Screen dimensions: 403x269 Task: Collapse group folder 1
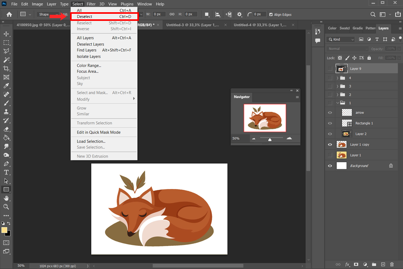pos(337,103)
